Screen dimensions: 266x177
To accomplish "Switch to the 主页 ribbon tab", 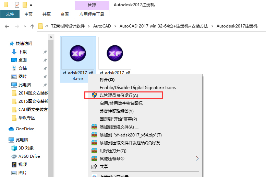I will pos(28,14).
